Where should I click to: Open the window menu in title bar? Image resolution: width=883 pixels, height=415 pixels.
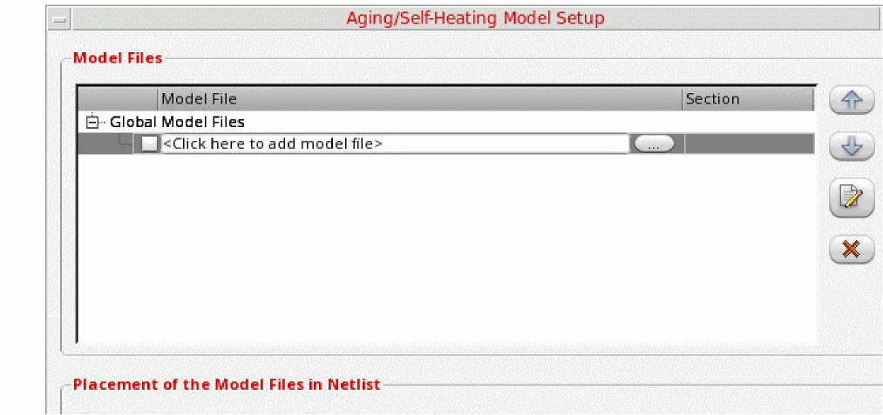click(x=60, y=19)
